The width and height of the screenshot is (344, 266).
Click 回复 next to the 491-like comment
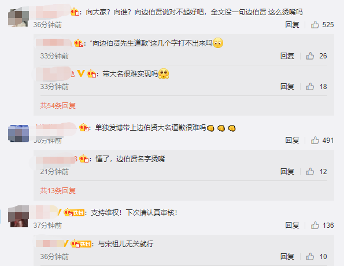292,141
